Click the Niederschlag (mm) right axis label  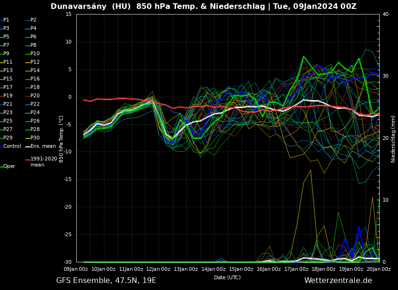393,139
